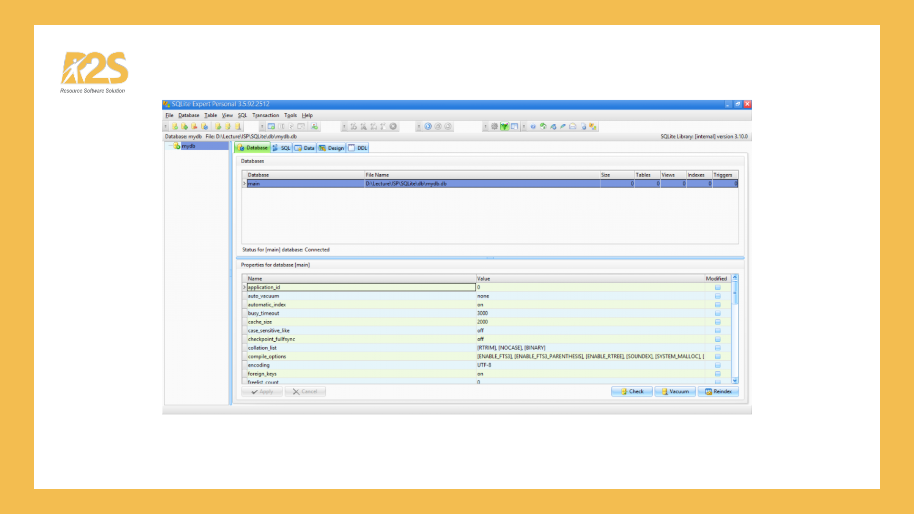Create a new table using the green-plus table icon
Screen dimensions: 914x514
pyautogui.click(x=272, y=126)
